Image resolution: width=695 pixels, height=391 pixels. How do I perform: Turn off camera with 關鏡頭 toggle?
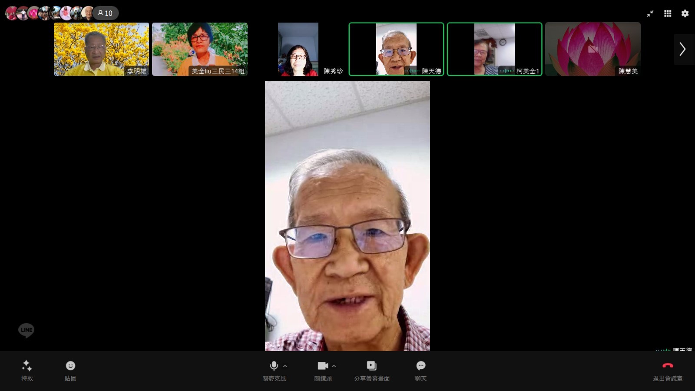click(x=323, y=366)
